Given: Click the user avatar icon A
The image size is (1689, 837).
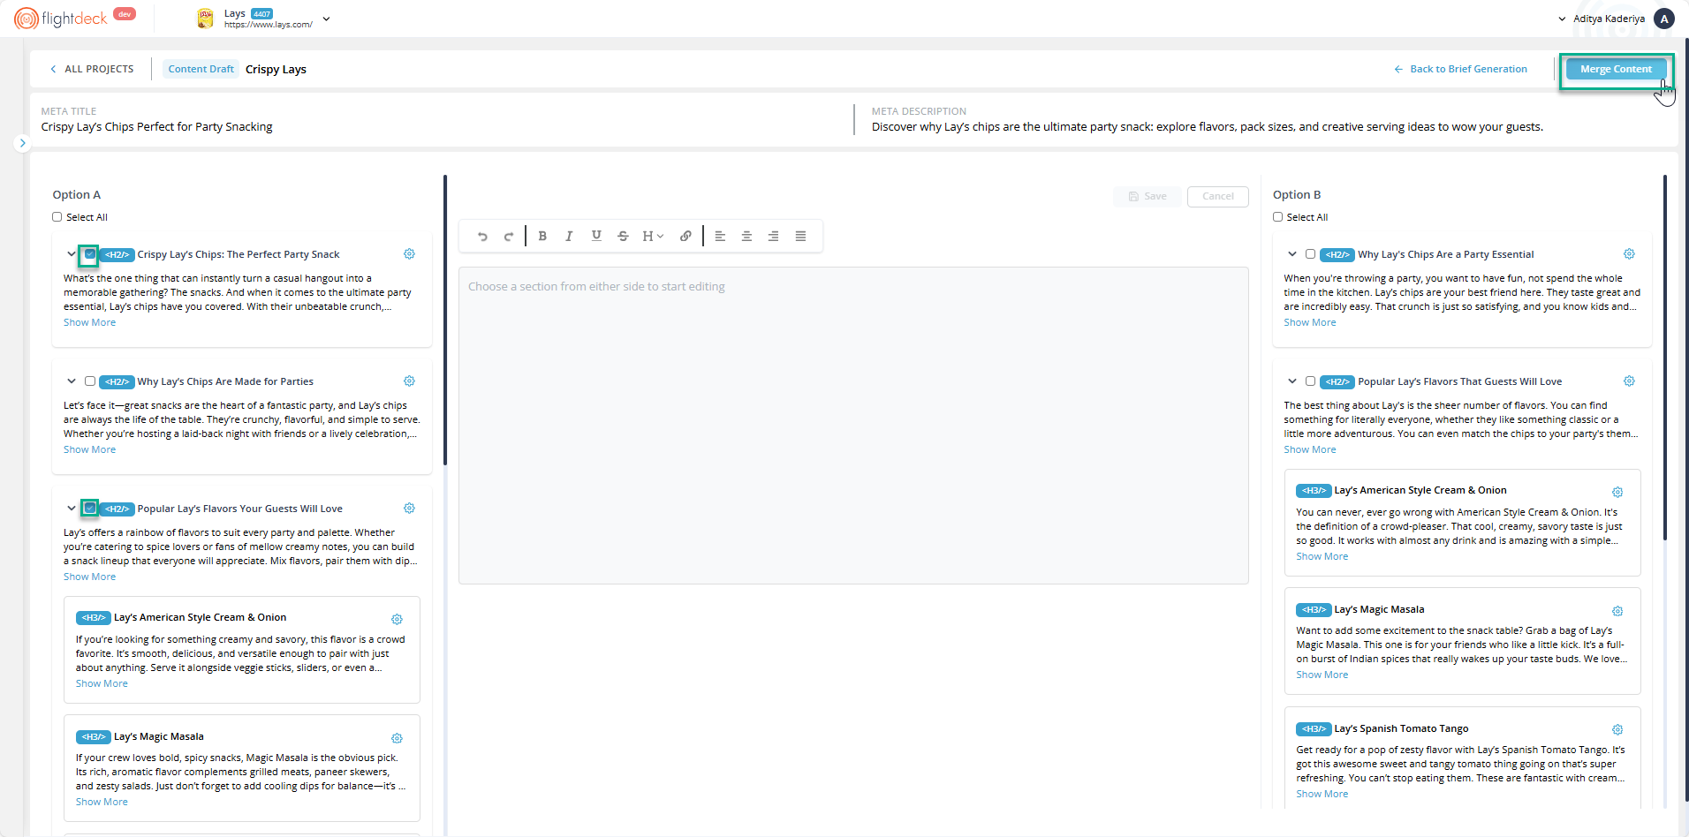Looking at the screenshot, I should tap(1664, 19).
